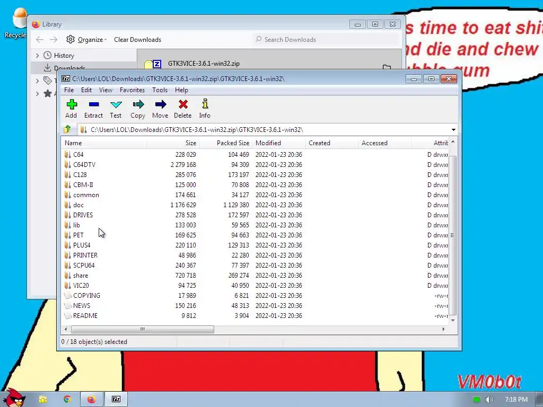This screenshot has height=407, width=543.
Task: Click the Test archive toolbar icon
Action: (116, 104)
